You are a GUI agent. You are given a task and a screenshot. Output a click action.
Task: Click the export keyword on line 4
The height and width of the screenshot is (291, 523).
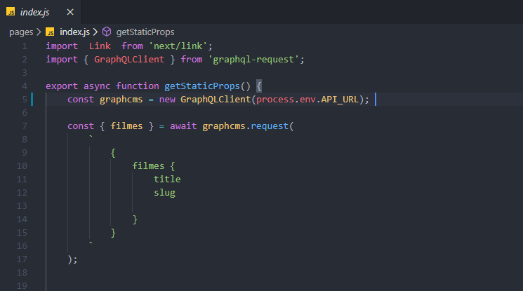click(62, 86)
